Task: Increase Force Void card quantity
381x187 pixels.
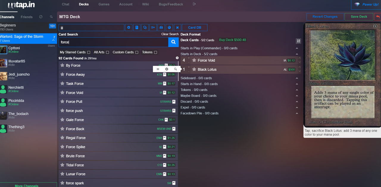Action: [189, 58]
